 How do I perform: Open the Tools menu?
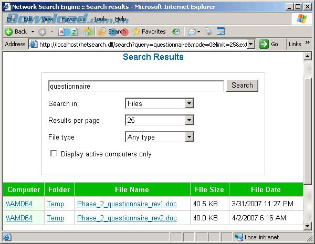pos(100,19)
